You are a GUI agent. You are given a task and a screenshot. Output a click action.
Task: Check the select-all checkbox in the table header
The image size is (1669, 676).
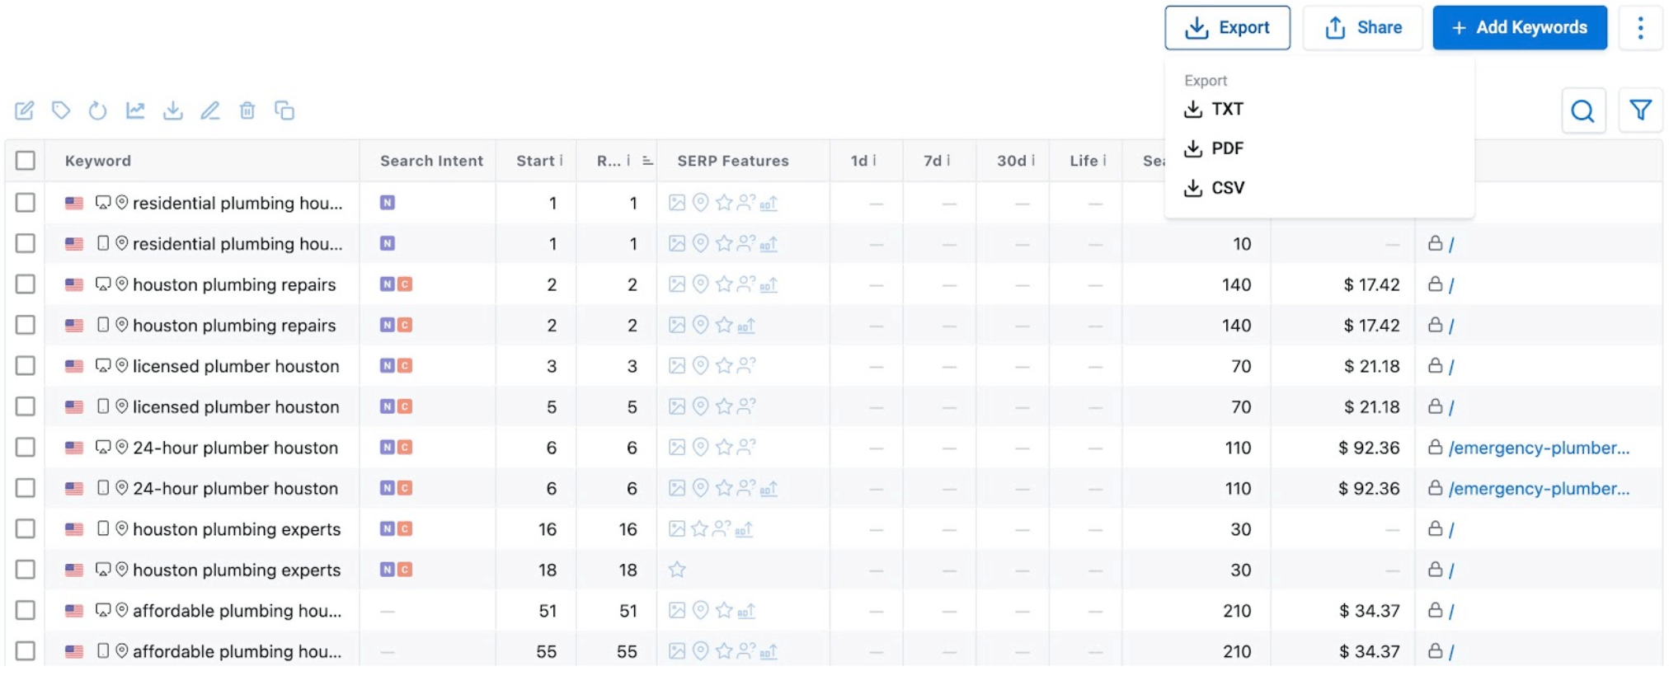24,161
